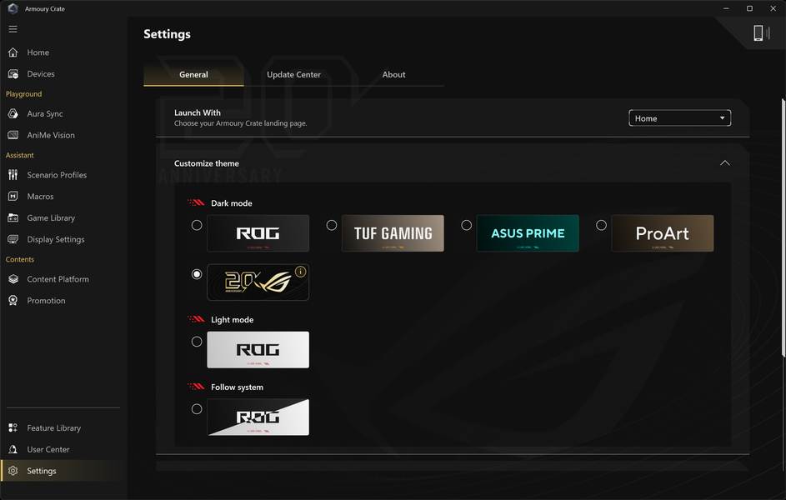Select the 20th Anniversary theme radio button
The width and height of the screenshot is (786, 500).
197,274
